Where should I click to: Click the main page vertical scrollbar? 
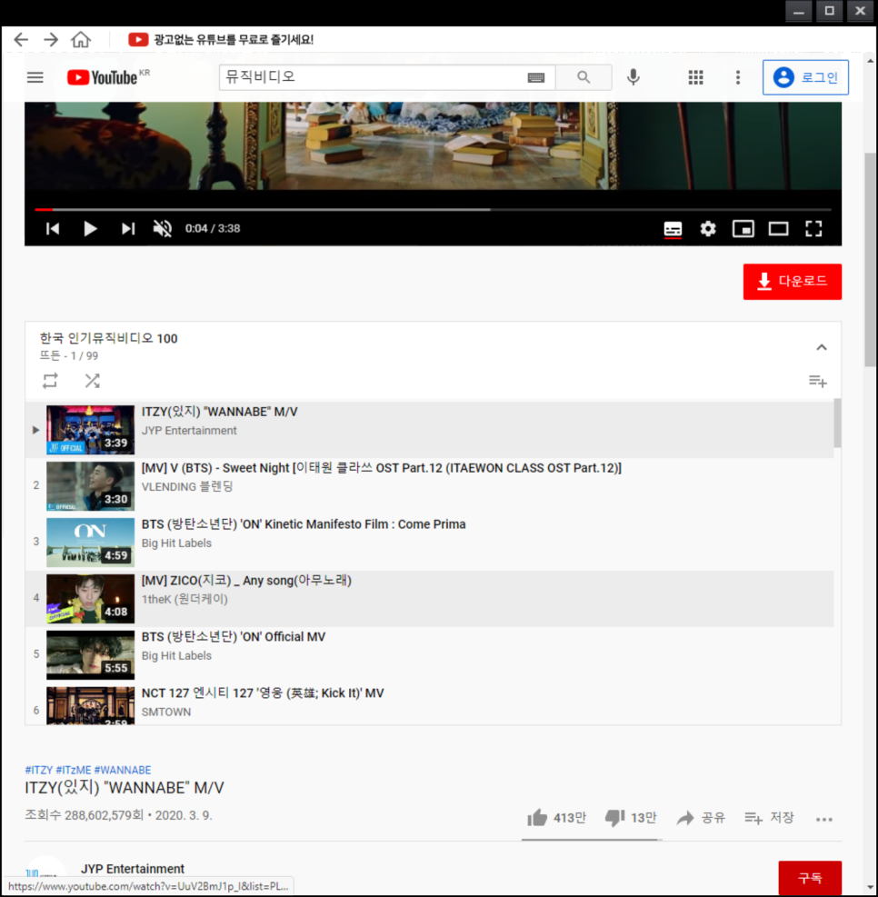[x=870, y=260]
